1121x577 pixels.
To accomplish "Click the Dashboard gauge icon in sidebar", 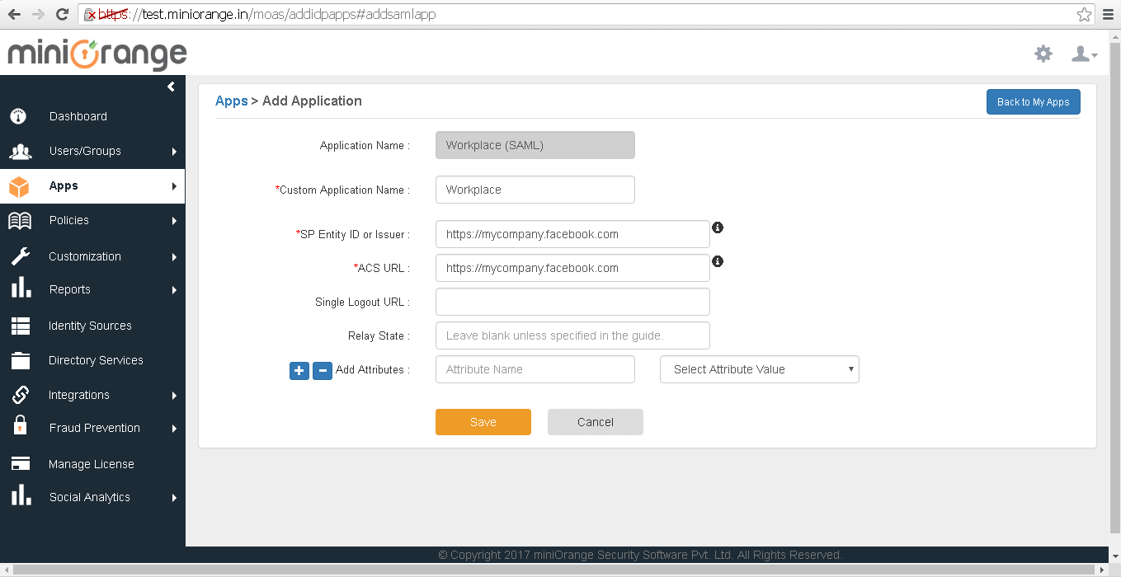I will pos(19,116).
